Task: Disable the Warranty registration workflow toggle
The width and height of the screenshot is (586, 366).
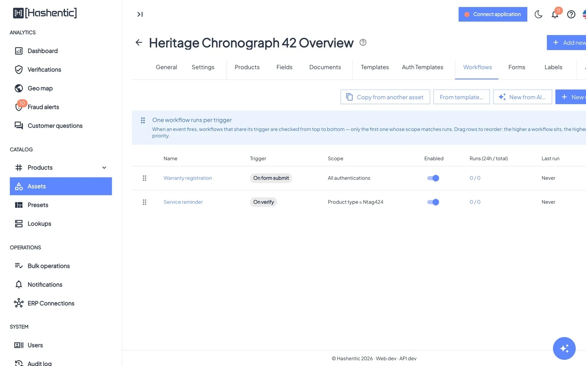Action: 433,178
